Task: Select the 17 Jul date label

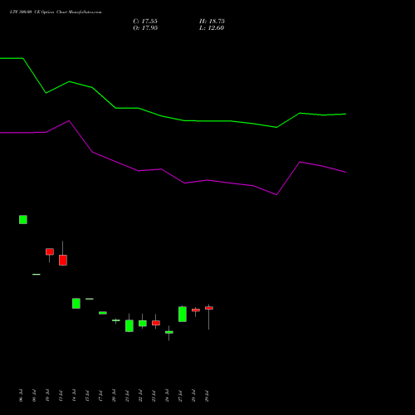Action: coord(100,395)
